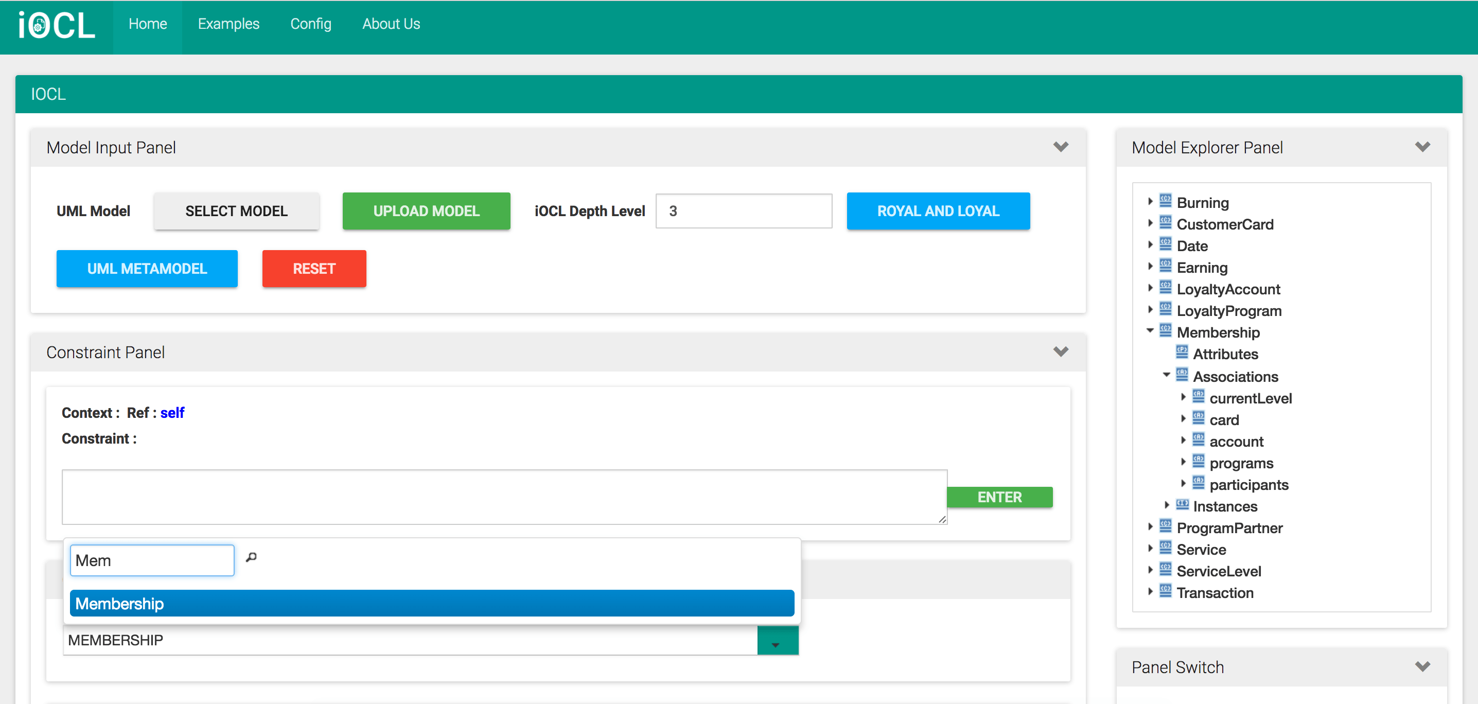This screenshot has width=1478, height=704.
Task: Click the Burning class icon
Action: point(1165,201)
